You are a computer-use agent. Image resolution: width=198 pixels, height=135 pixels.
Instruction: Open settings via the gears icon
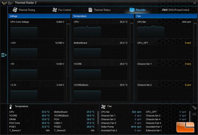194,108
